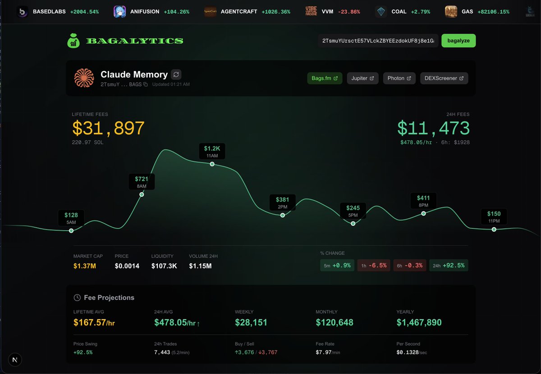Screen dimensions: 541x374
Task: Click the 5AM $128 chart marker
Action: pyautogui.click(x=71, y=230)
